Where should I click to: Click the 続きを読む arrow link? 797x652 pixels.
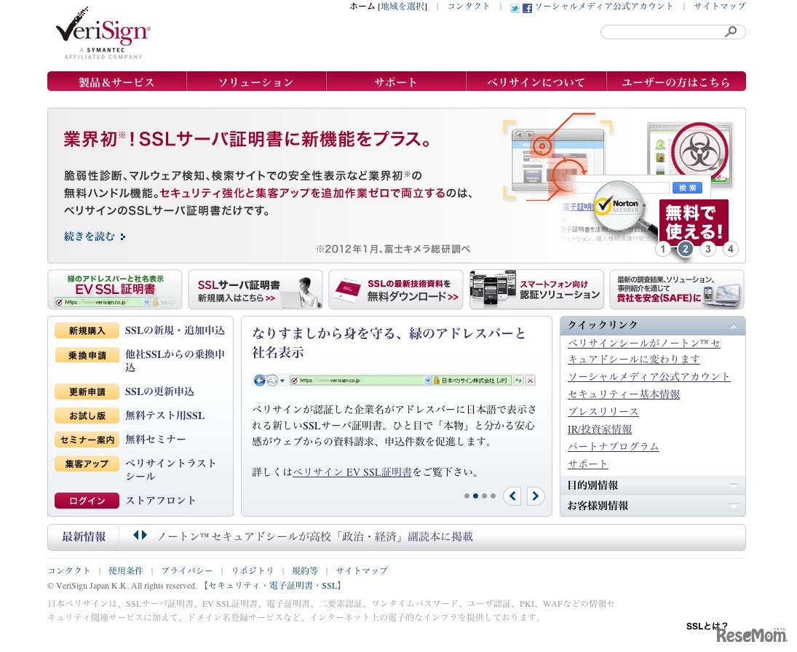(x=95, y=236)
